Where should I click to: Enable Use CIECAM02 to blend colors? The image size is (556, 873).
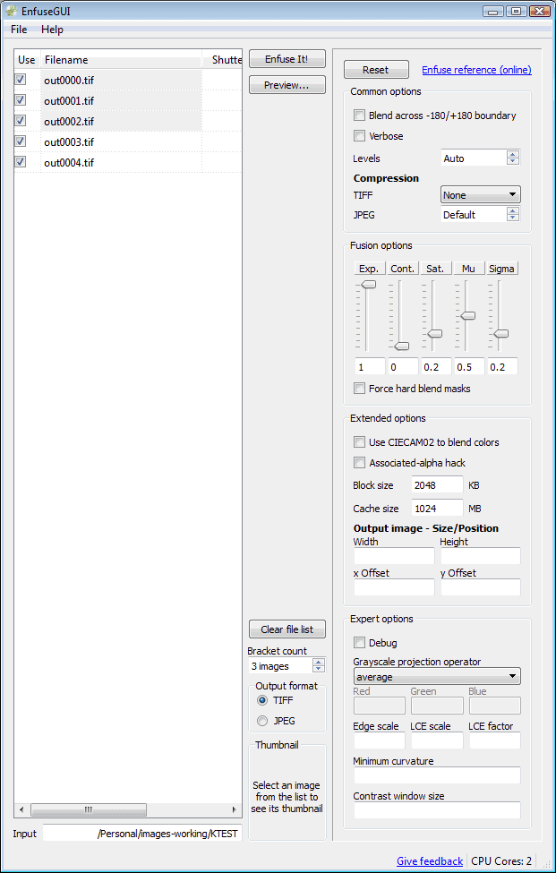[x=360, y=442]
